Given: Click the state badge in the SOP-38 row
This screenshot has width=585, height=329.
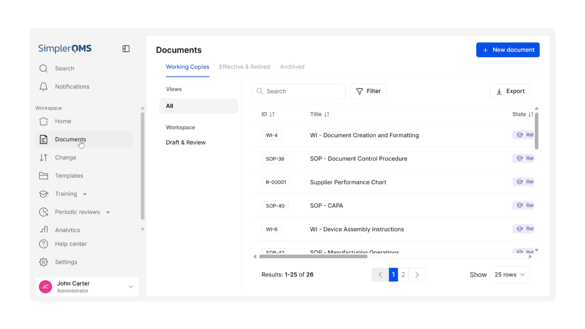Looking at the screenshot, I should click(x=523, y=158).
